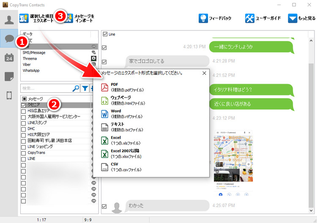Toggle the Line conversation checkbox
Viewport: 317px width, 223px height.
pyautogui.click(x=105, y=34)
